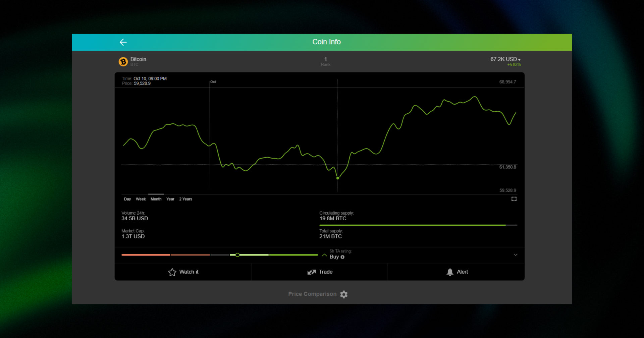The height and width of the screenshot is (338, 644).
Task: Open the 2 Years timeframe
Action: click(x=185, y=199)
